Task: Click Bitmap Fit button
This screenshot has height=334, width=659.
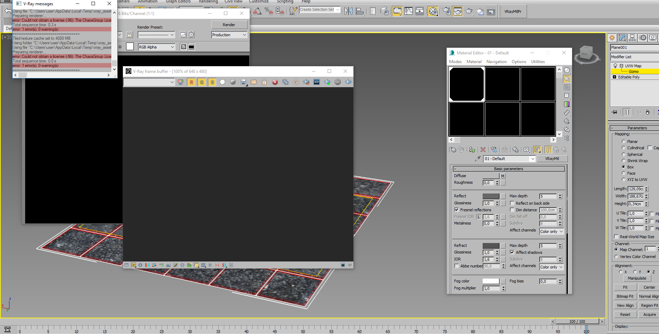Action: [x=625, y=296]
